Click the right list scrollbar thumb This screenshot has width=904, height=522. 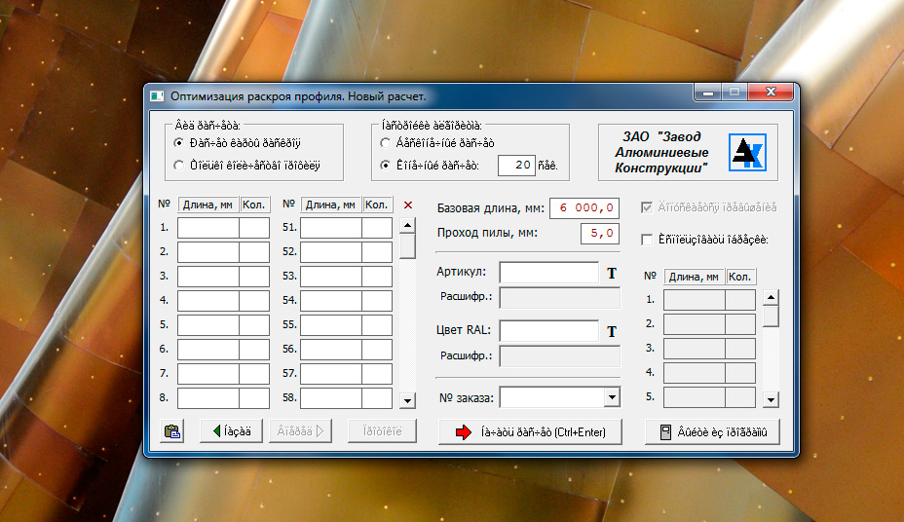pyautogui.click(x=771, y=316)
